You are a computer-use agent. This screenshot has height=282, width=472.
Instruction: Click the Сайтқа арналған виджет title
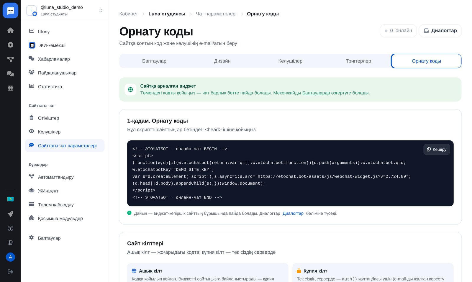coord(168,86)
